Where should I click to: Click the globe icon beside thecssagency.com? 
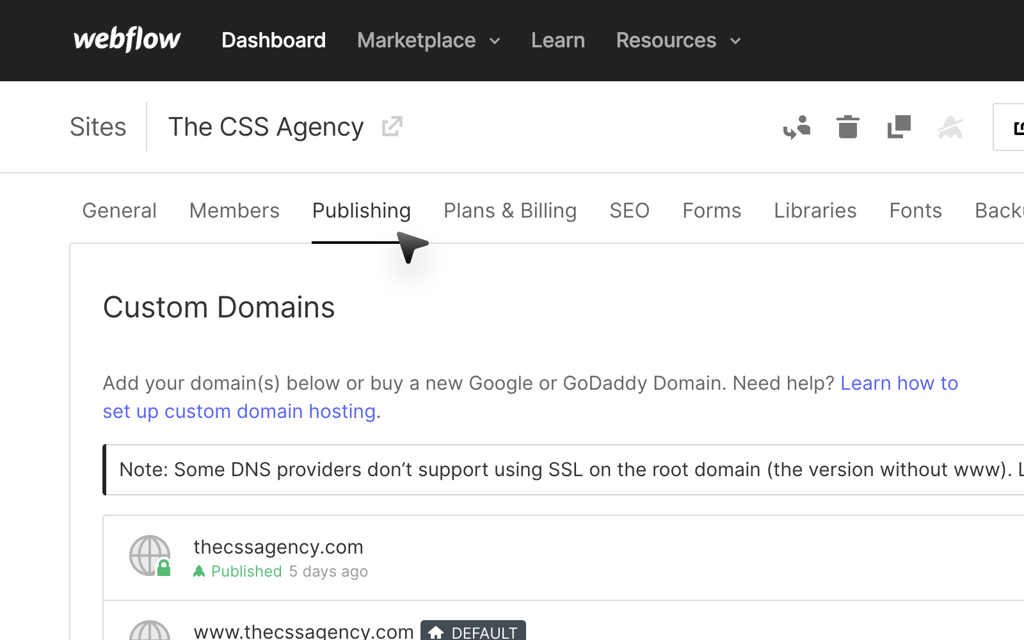point(150,556)
